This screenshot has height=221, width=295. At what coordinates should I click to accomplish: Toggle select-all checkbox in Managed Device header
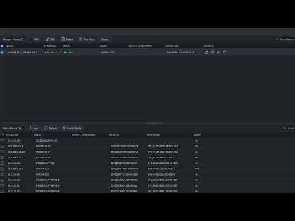point(2,46)
